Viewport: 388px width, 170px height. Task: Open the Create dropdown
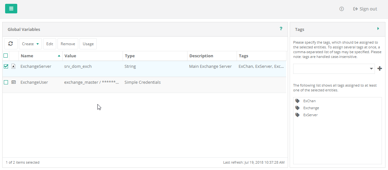30,44
